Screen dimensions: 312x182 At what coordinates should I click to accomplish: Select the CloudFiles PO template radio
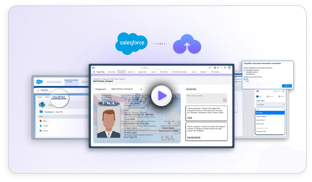[x=245, y=74]
